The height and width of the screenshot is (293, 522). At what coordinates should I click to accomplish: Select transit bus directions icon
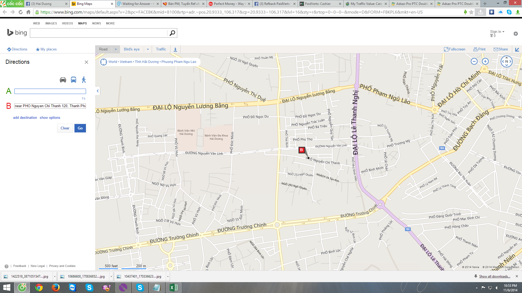click(73, 80)
